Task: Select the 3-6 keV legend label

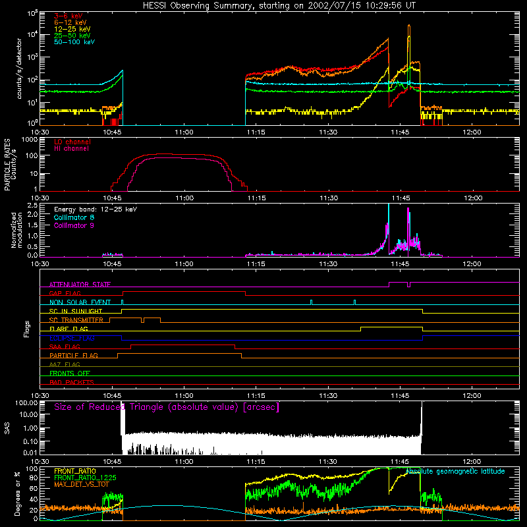Action: [x=69, y=16]
